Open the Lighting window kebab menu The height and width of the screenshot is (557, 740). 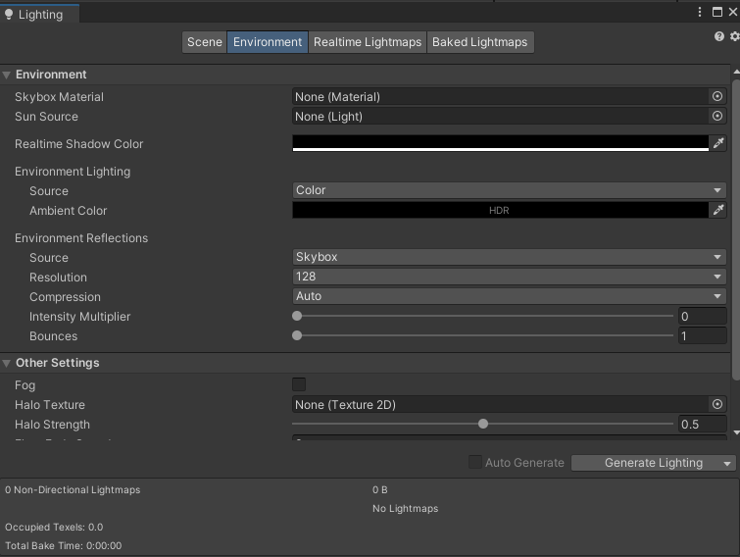[x=700, y=12]
